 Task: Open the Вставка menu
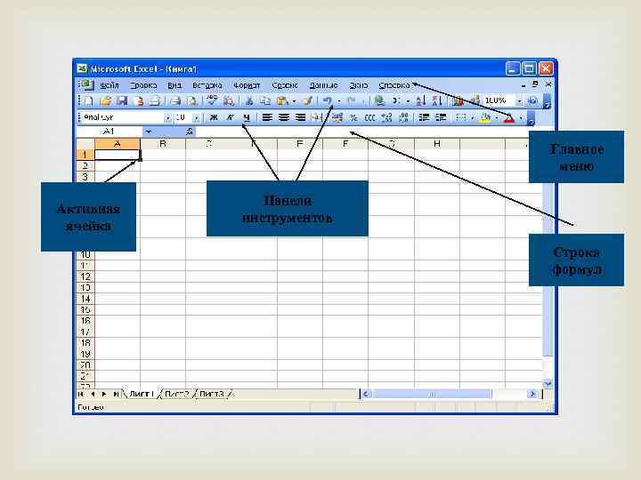(x=207, y=85)
